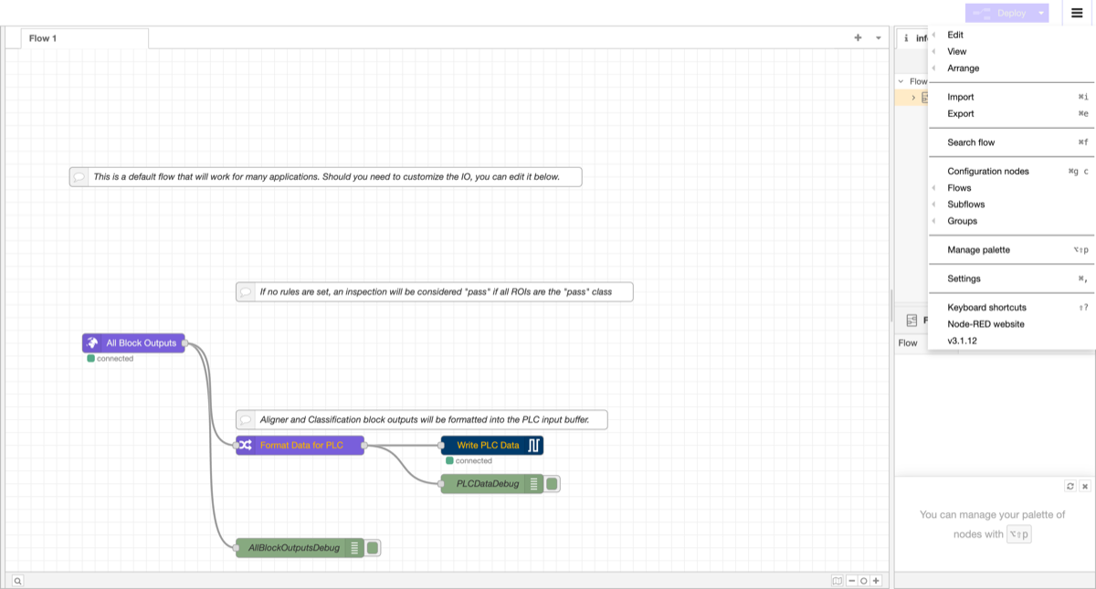Image resolution: width=1096 pixels, height=589 pixels.
Task: Open the flow minimap with the map icon
Action: coord(838,580)
